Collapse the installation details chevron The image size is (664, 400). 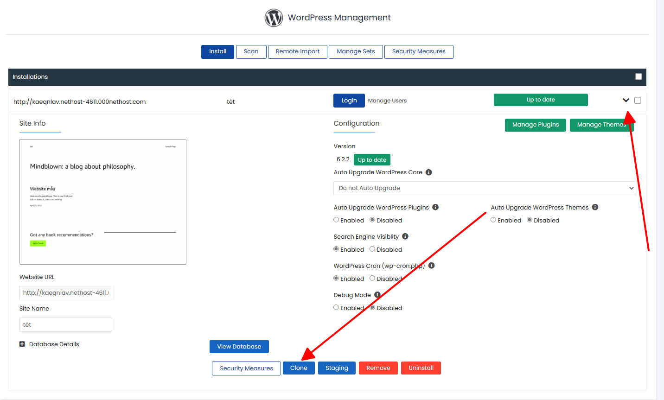point(626,100)
